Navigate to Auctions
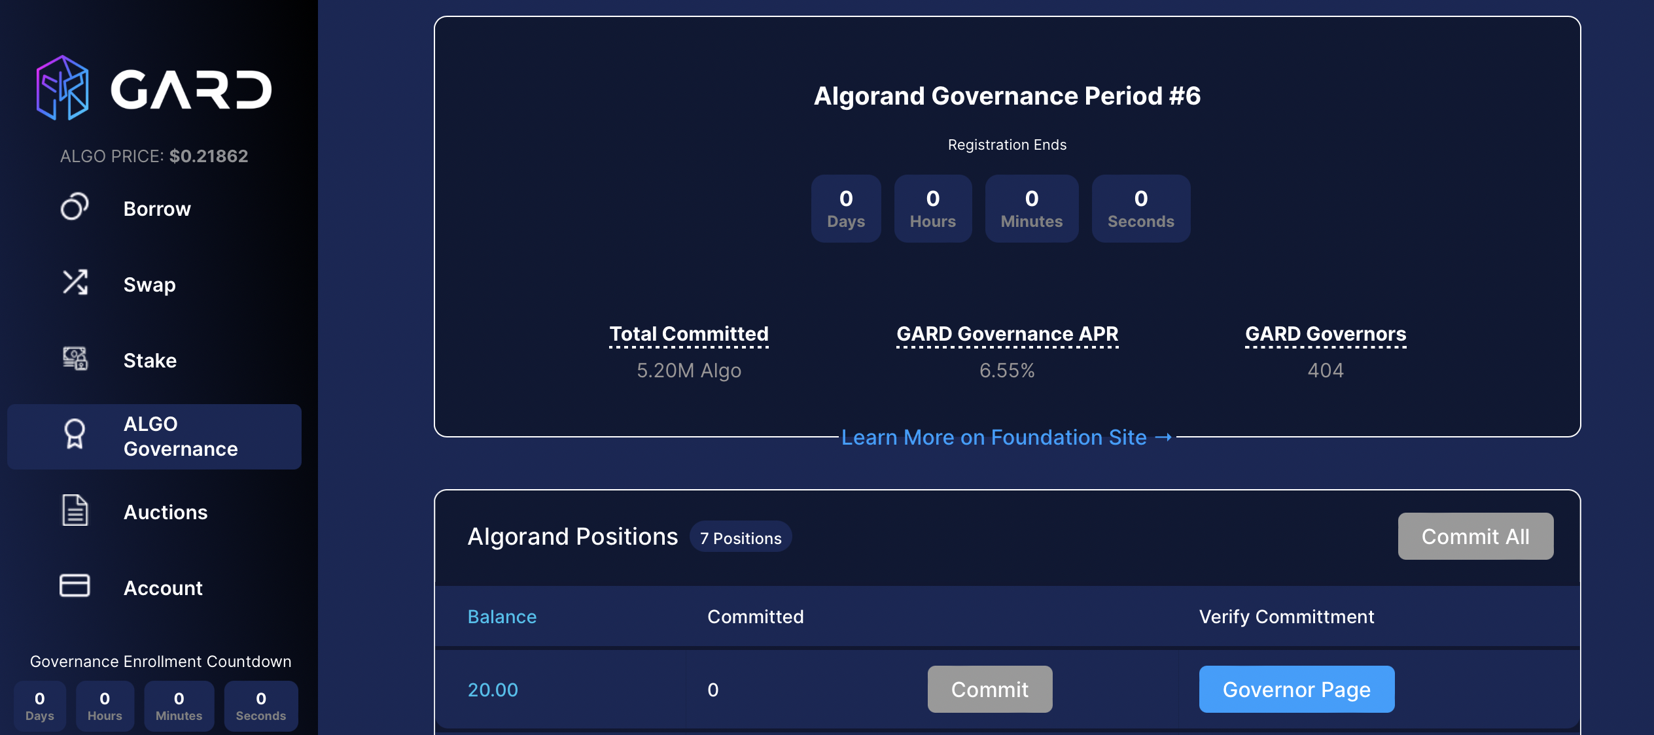Screen dimensions: 1654x735 coord(166,512)
